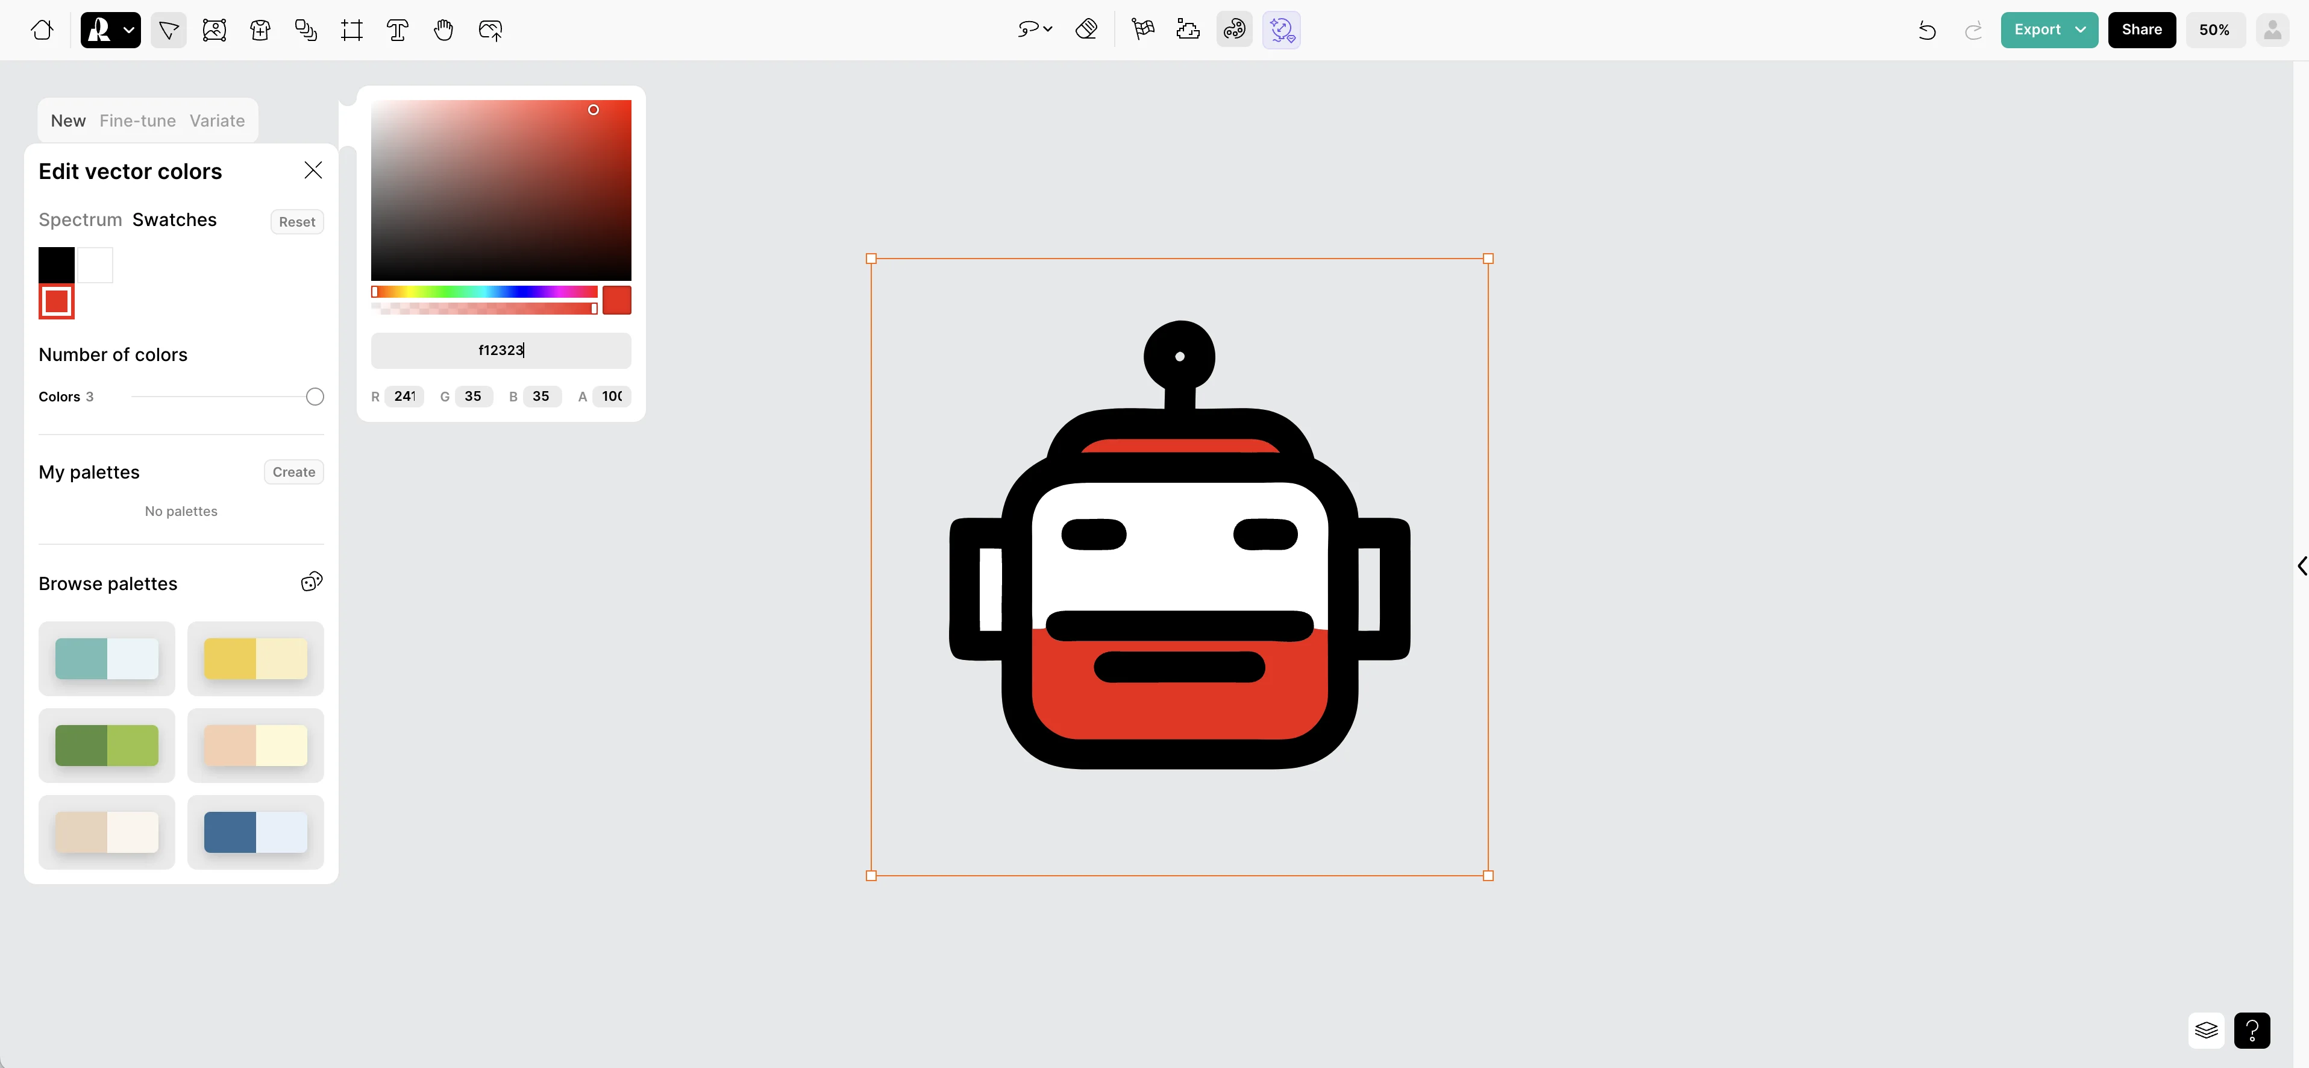Open the layers panel icon

coord(2206,1031)
